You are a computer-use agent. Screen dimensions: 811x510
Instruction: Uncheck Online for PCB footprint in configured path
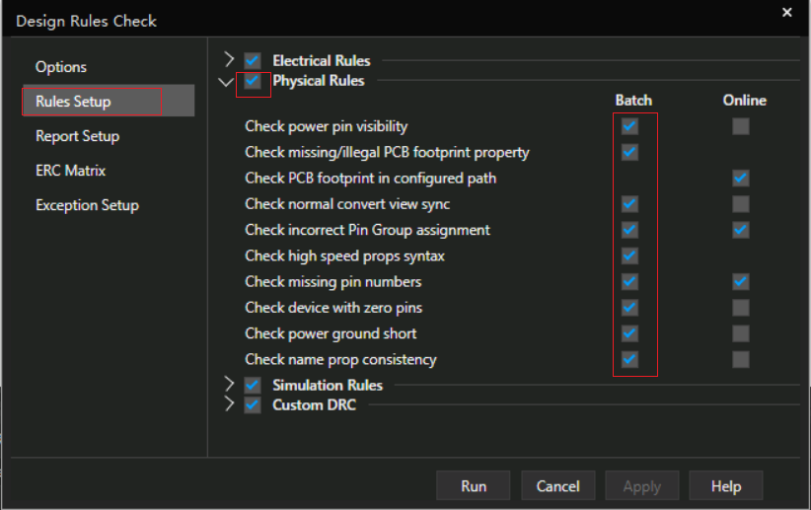coord(741,178)
